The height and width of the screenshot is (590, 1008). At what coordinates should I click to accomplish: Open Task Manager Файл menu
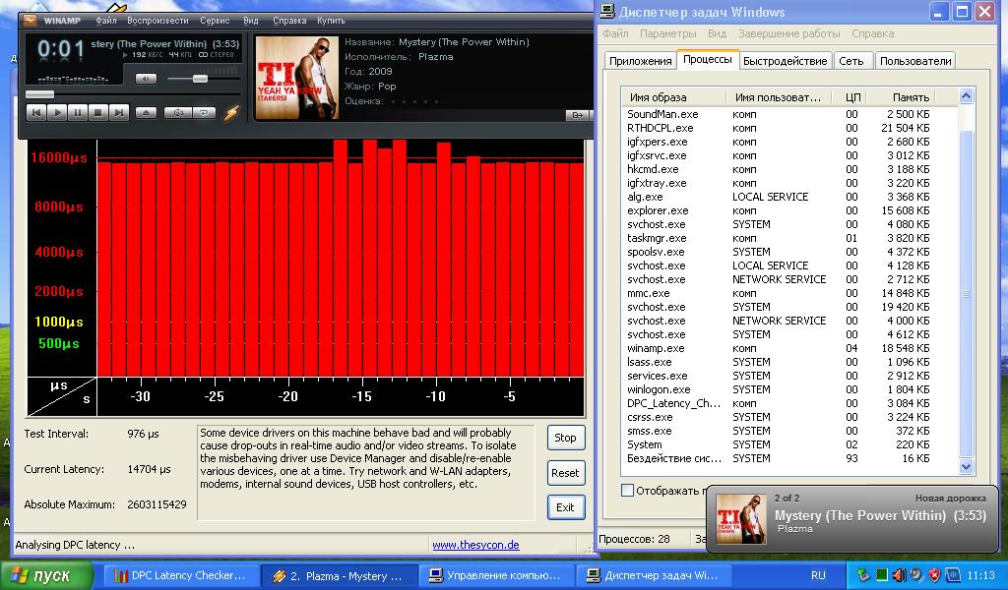[615, 33]
